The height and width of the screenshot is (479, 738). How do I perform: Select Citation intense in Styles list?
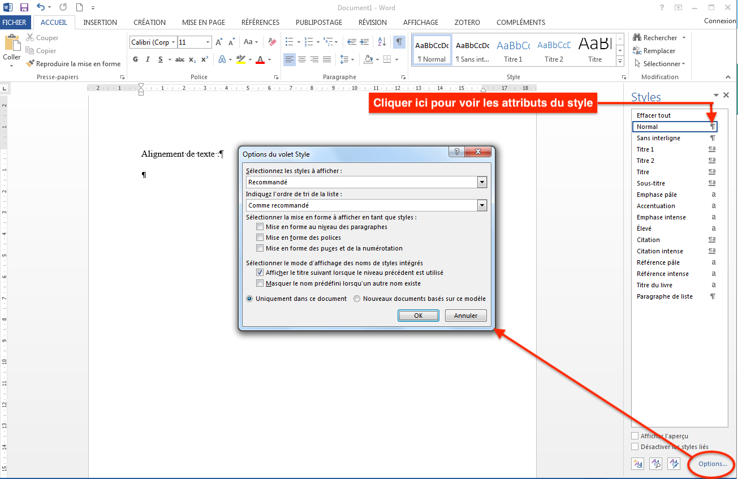(x=675, y=251)
